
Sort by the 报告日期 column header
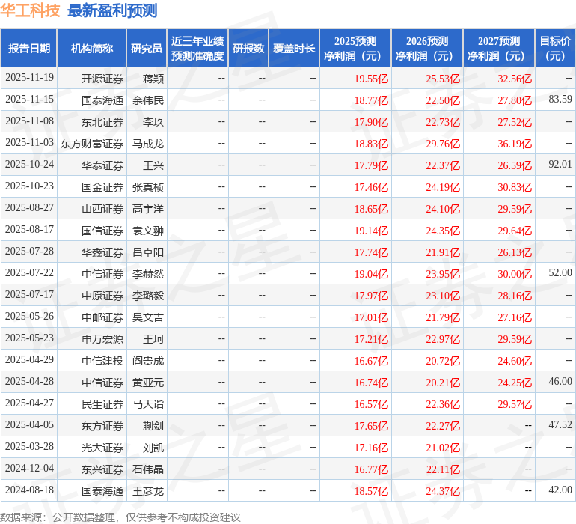pyautogui.click(x=29, y=49)
